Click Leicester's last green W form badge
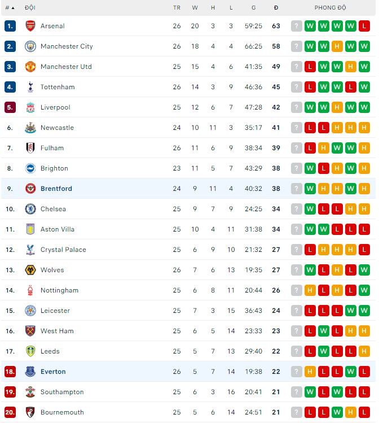Viewport: 379px width, 423px height. (364, 311)
